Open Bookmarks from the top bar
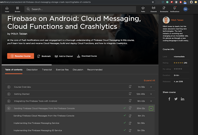This screenshot has width=198, height=135. 164,9
